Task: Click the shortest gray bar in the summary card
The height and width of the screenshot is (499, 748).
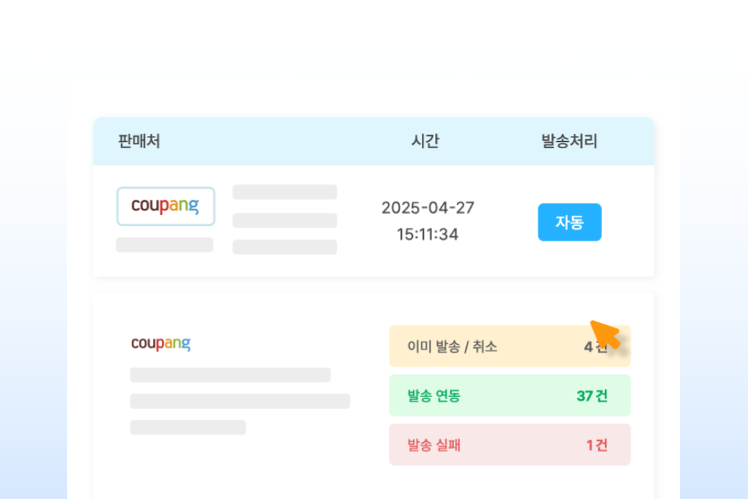Action: [x=188, y=427]
